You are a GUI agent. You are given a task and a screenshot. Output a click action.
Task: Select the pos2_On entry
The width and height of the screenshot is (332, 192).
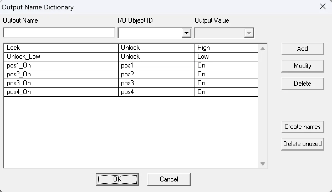click(55, 74)
